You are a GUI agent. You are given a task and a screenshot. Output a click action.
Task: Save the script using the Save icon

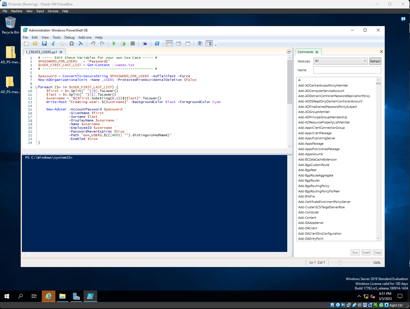coord(44,43)
